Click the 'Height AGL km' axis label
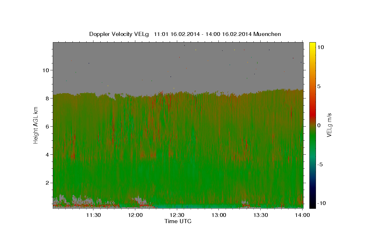The height and width of the screenshot is (250, 375). (x=36, y=125)
